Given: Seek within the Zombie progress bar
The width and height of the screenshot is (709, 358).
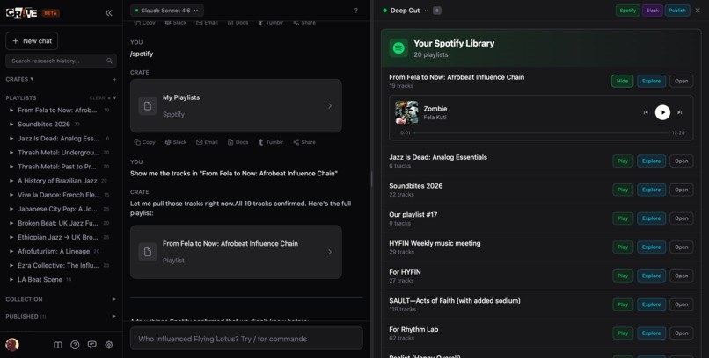Looking at the screenshot, I should (x=541, y=133).
